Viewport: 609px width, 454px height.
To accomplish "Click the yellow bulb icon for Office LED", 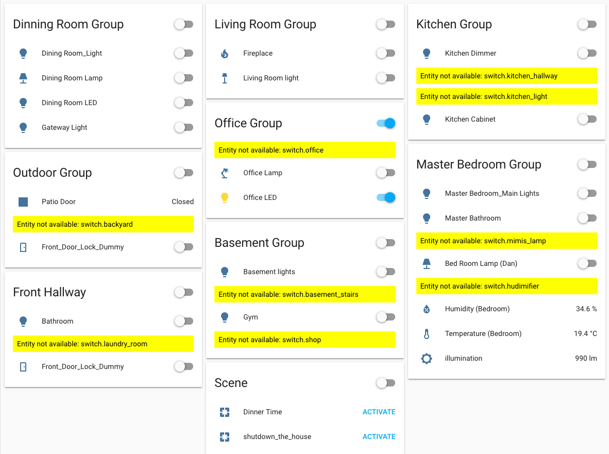I will coord(225,197).
